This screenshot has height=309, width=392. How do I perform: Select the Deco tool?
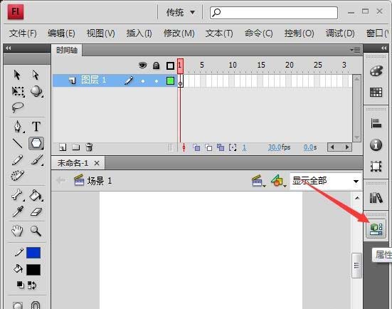click(x=18, y=175)
